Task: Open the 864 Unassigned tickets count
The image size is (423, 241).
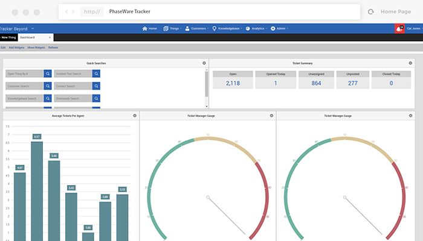Action: [x=316, y=83]
